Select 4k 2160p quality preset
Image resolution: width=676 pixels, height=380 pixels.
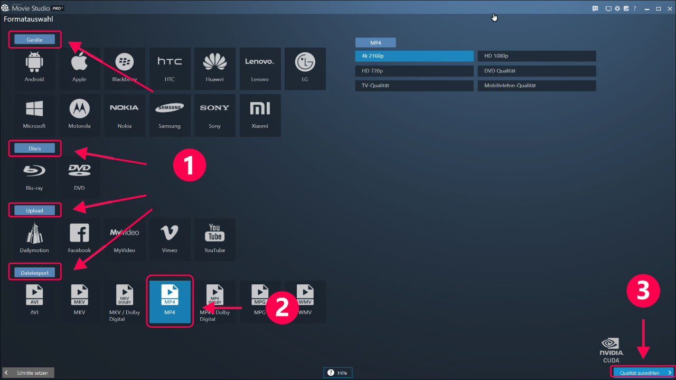point(415,56)
